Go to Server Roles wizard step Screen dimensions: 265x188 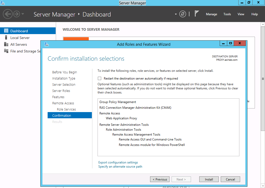click(61, 91)
